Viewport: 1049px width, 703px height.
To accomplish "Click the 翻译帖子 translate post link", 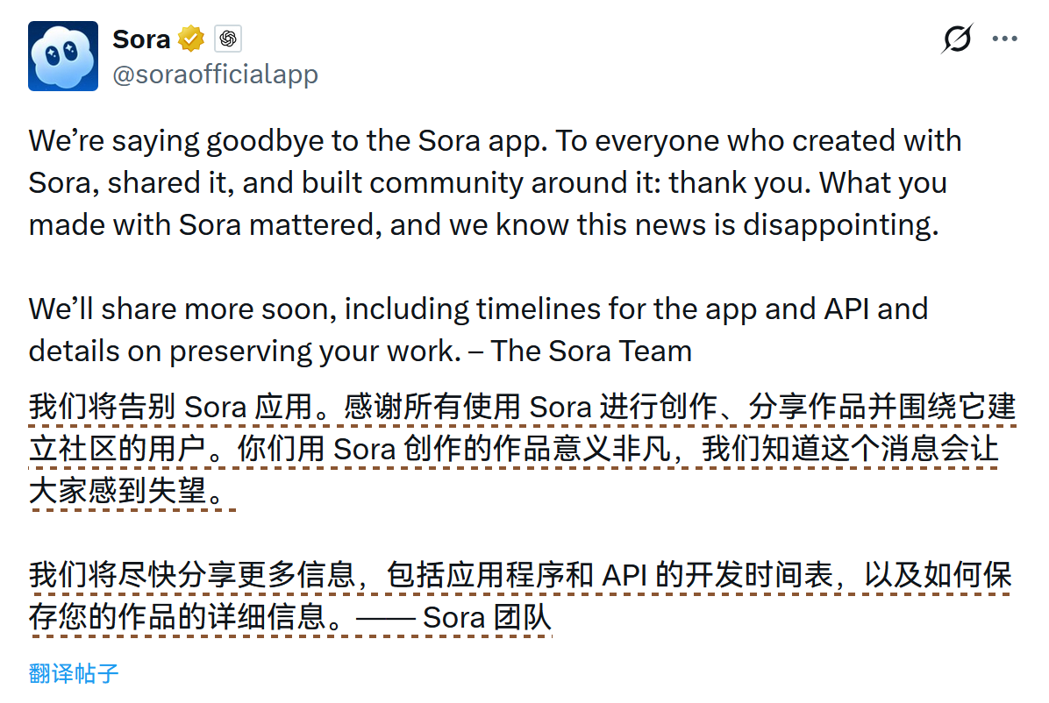I will click(x=74, y=673).
